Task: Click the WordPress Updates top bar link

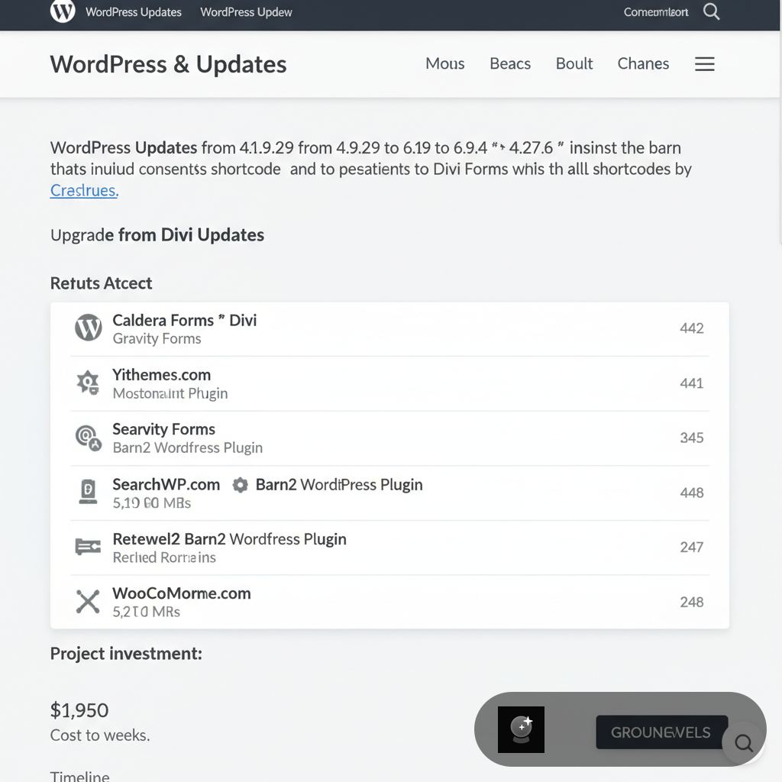Action: (x=134, y=12)
